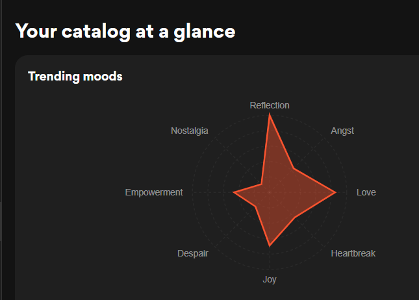The width and height of the screenshot is (419, 300).
Task: Click the Love data point vertex
Action: coord(335,192)
